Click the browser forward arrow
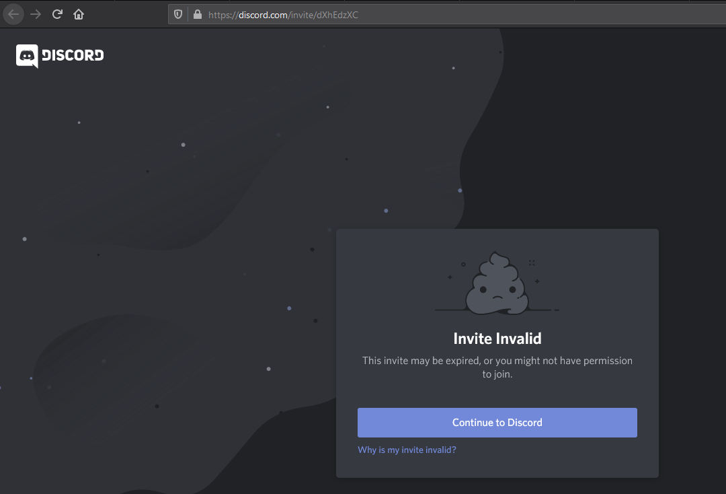Image resolution: width=726 pixels, height=494 pixels. coord(36,14)
